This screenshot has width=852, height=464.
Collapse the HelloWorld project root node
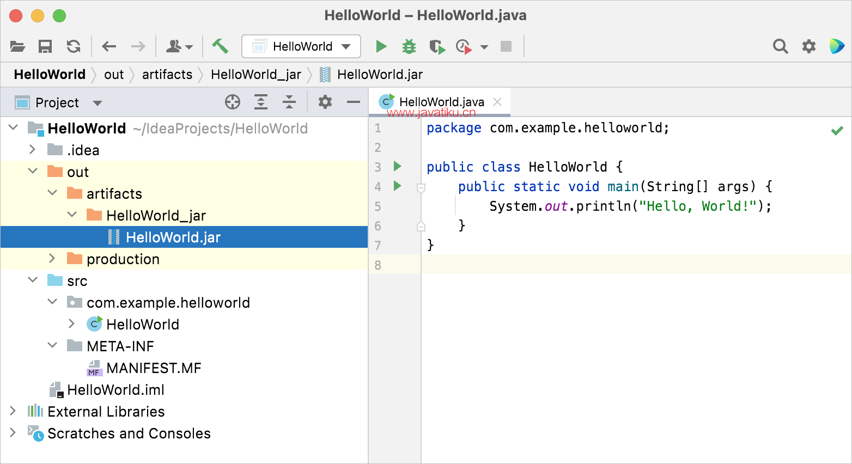14,127
